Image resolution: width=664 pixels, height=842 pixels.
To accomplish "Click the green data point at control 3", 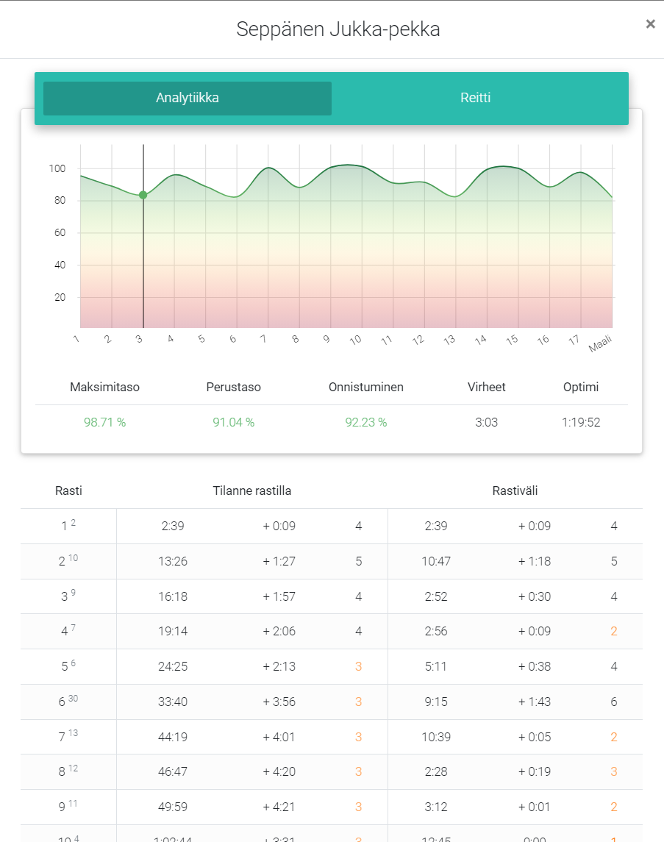I will click(x=143, y=195).
